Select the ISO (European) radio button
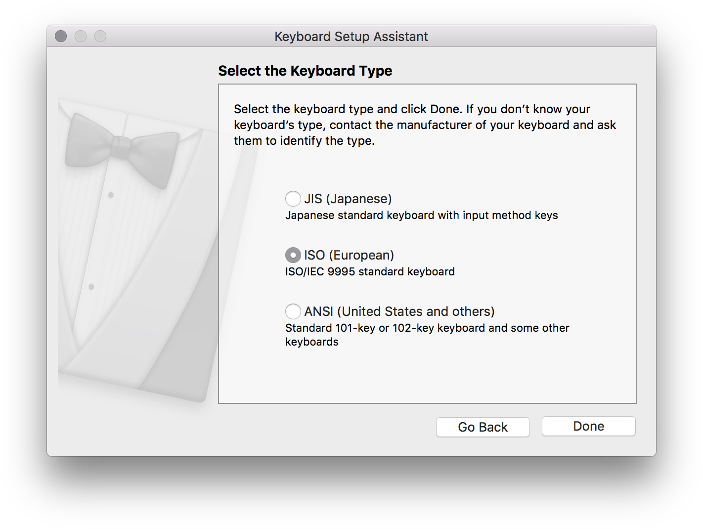The height and width of the screenshot is (529, 703). 293,255
